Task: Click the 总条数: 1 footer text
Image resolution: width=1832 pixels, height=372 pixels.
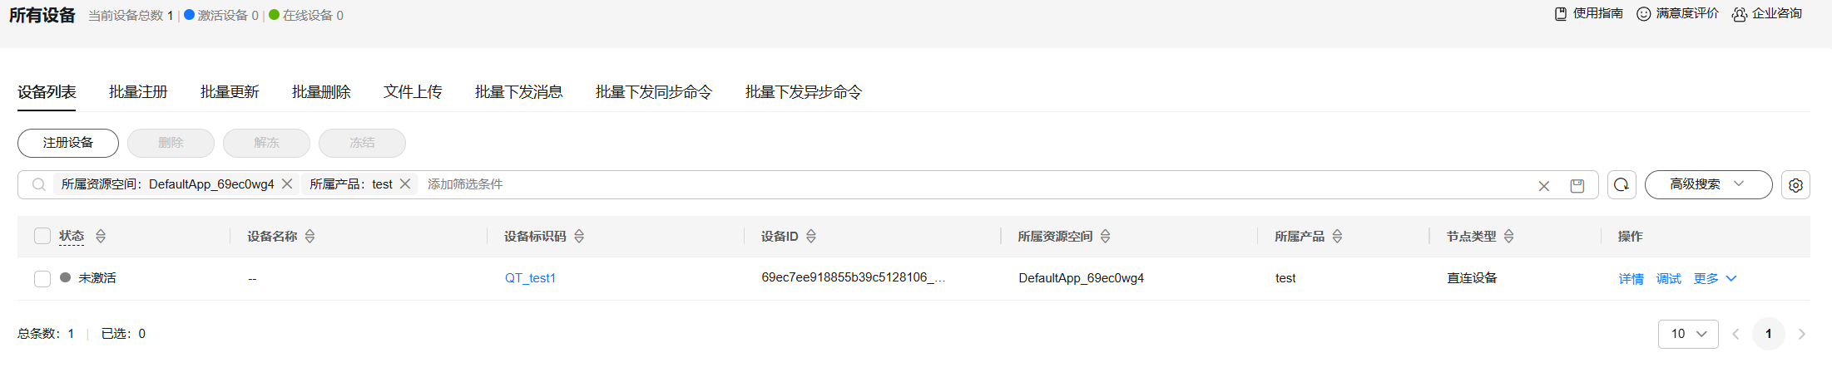Action: click(x=46, y=334)
